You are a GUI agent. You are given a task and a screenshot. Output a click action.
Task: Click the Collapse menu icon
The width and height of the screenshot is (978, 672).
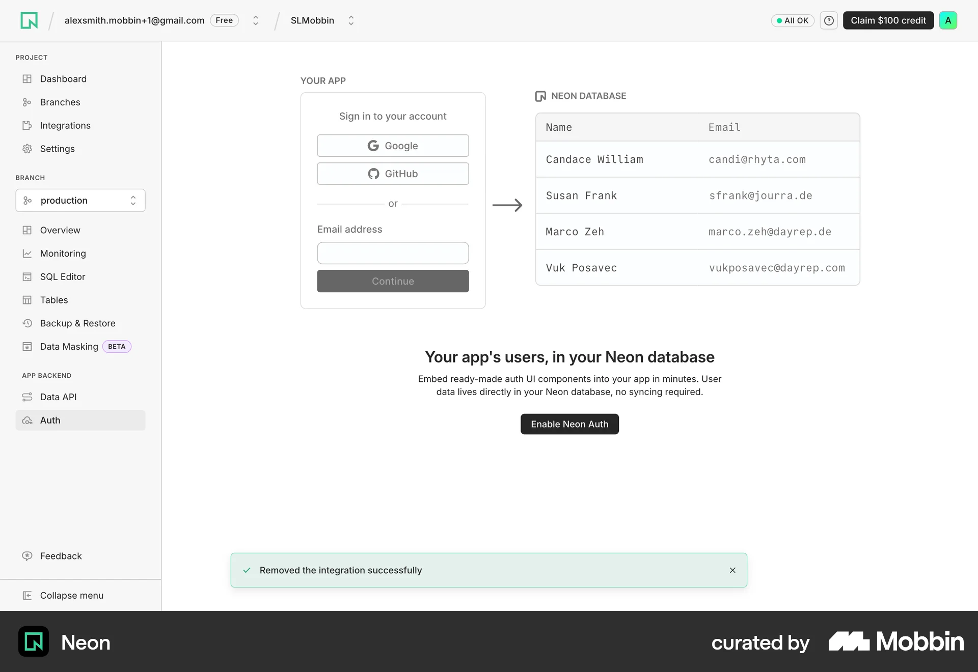click(27, 596)
